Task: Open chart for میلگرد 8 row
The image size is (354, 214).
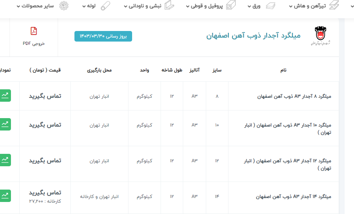Action: click(5, 96)
